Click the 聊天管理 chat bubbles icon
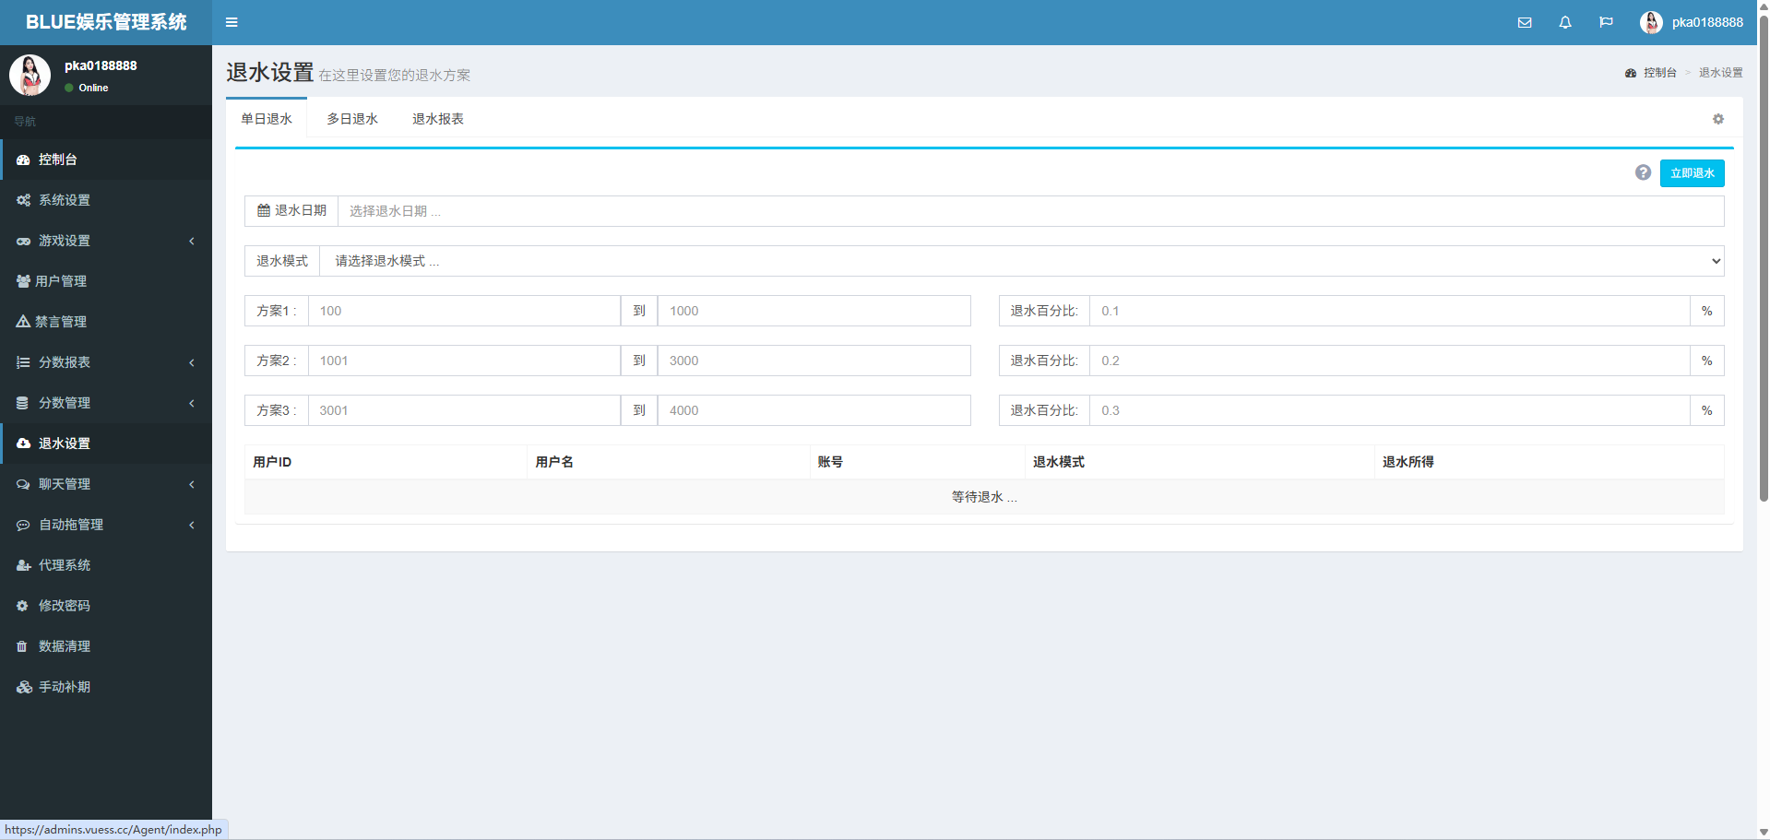 pyautogui.click(x=23, y=484)
